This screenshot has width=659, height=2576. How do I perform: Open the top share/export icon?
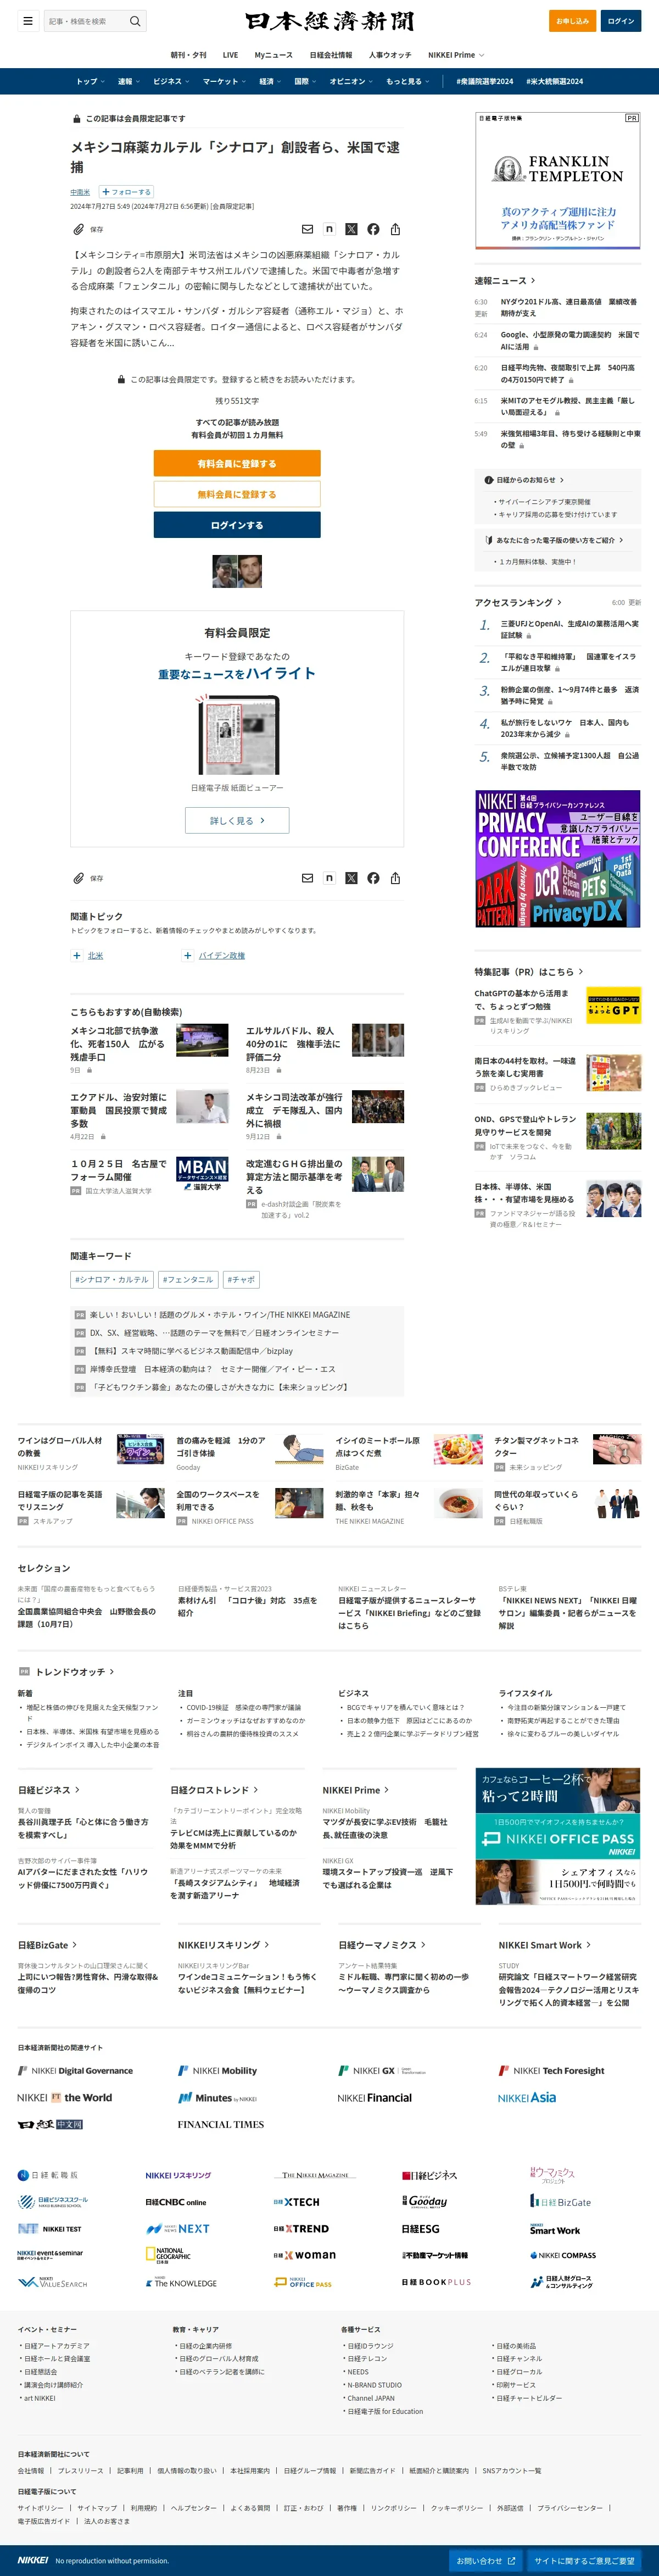click(395, 229)
